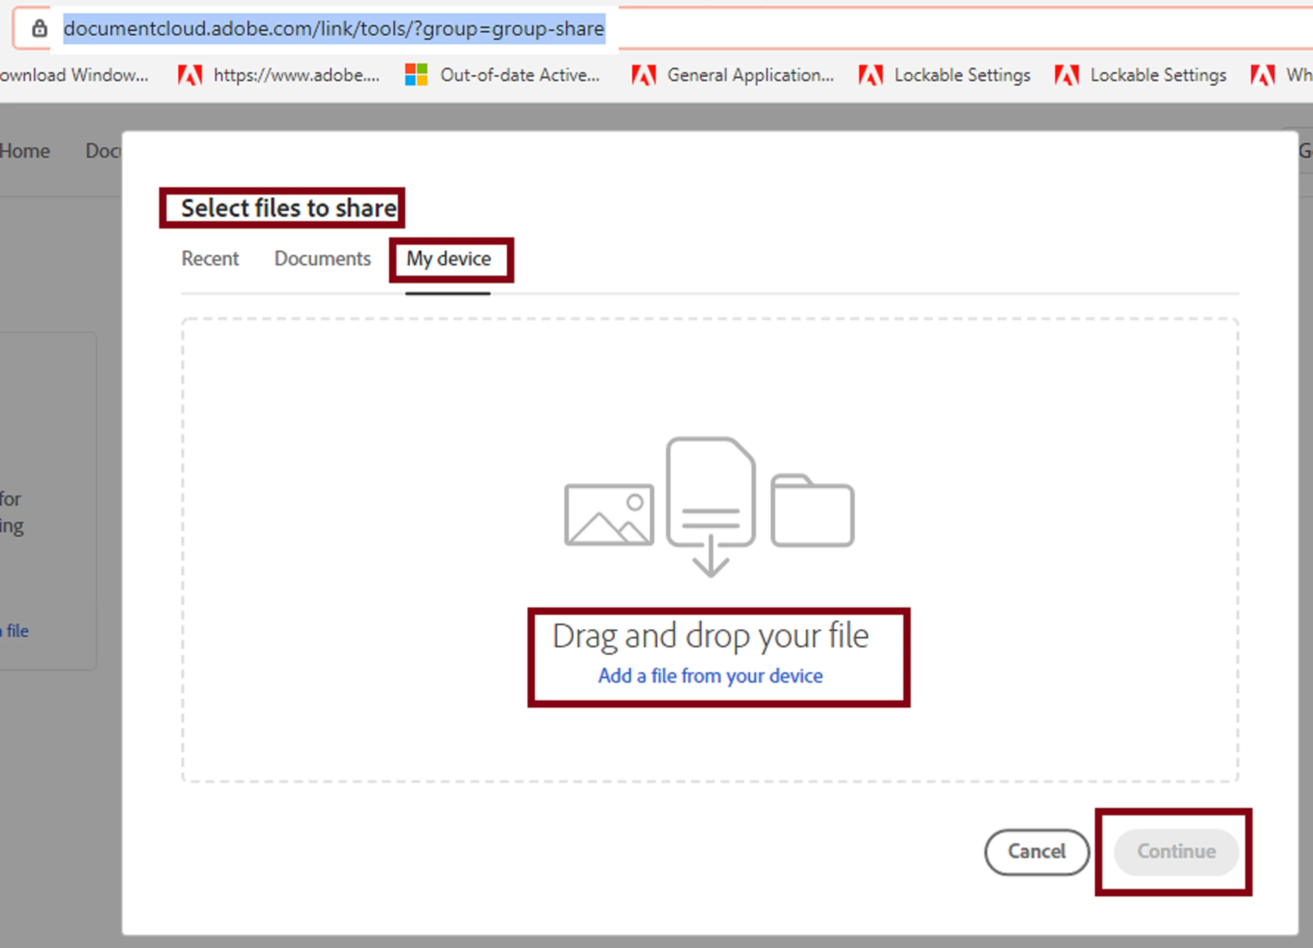The width and height of the screenshot is (1313, 948).
Task: Select the My device tab
Action: pos(448,258)
